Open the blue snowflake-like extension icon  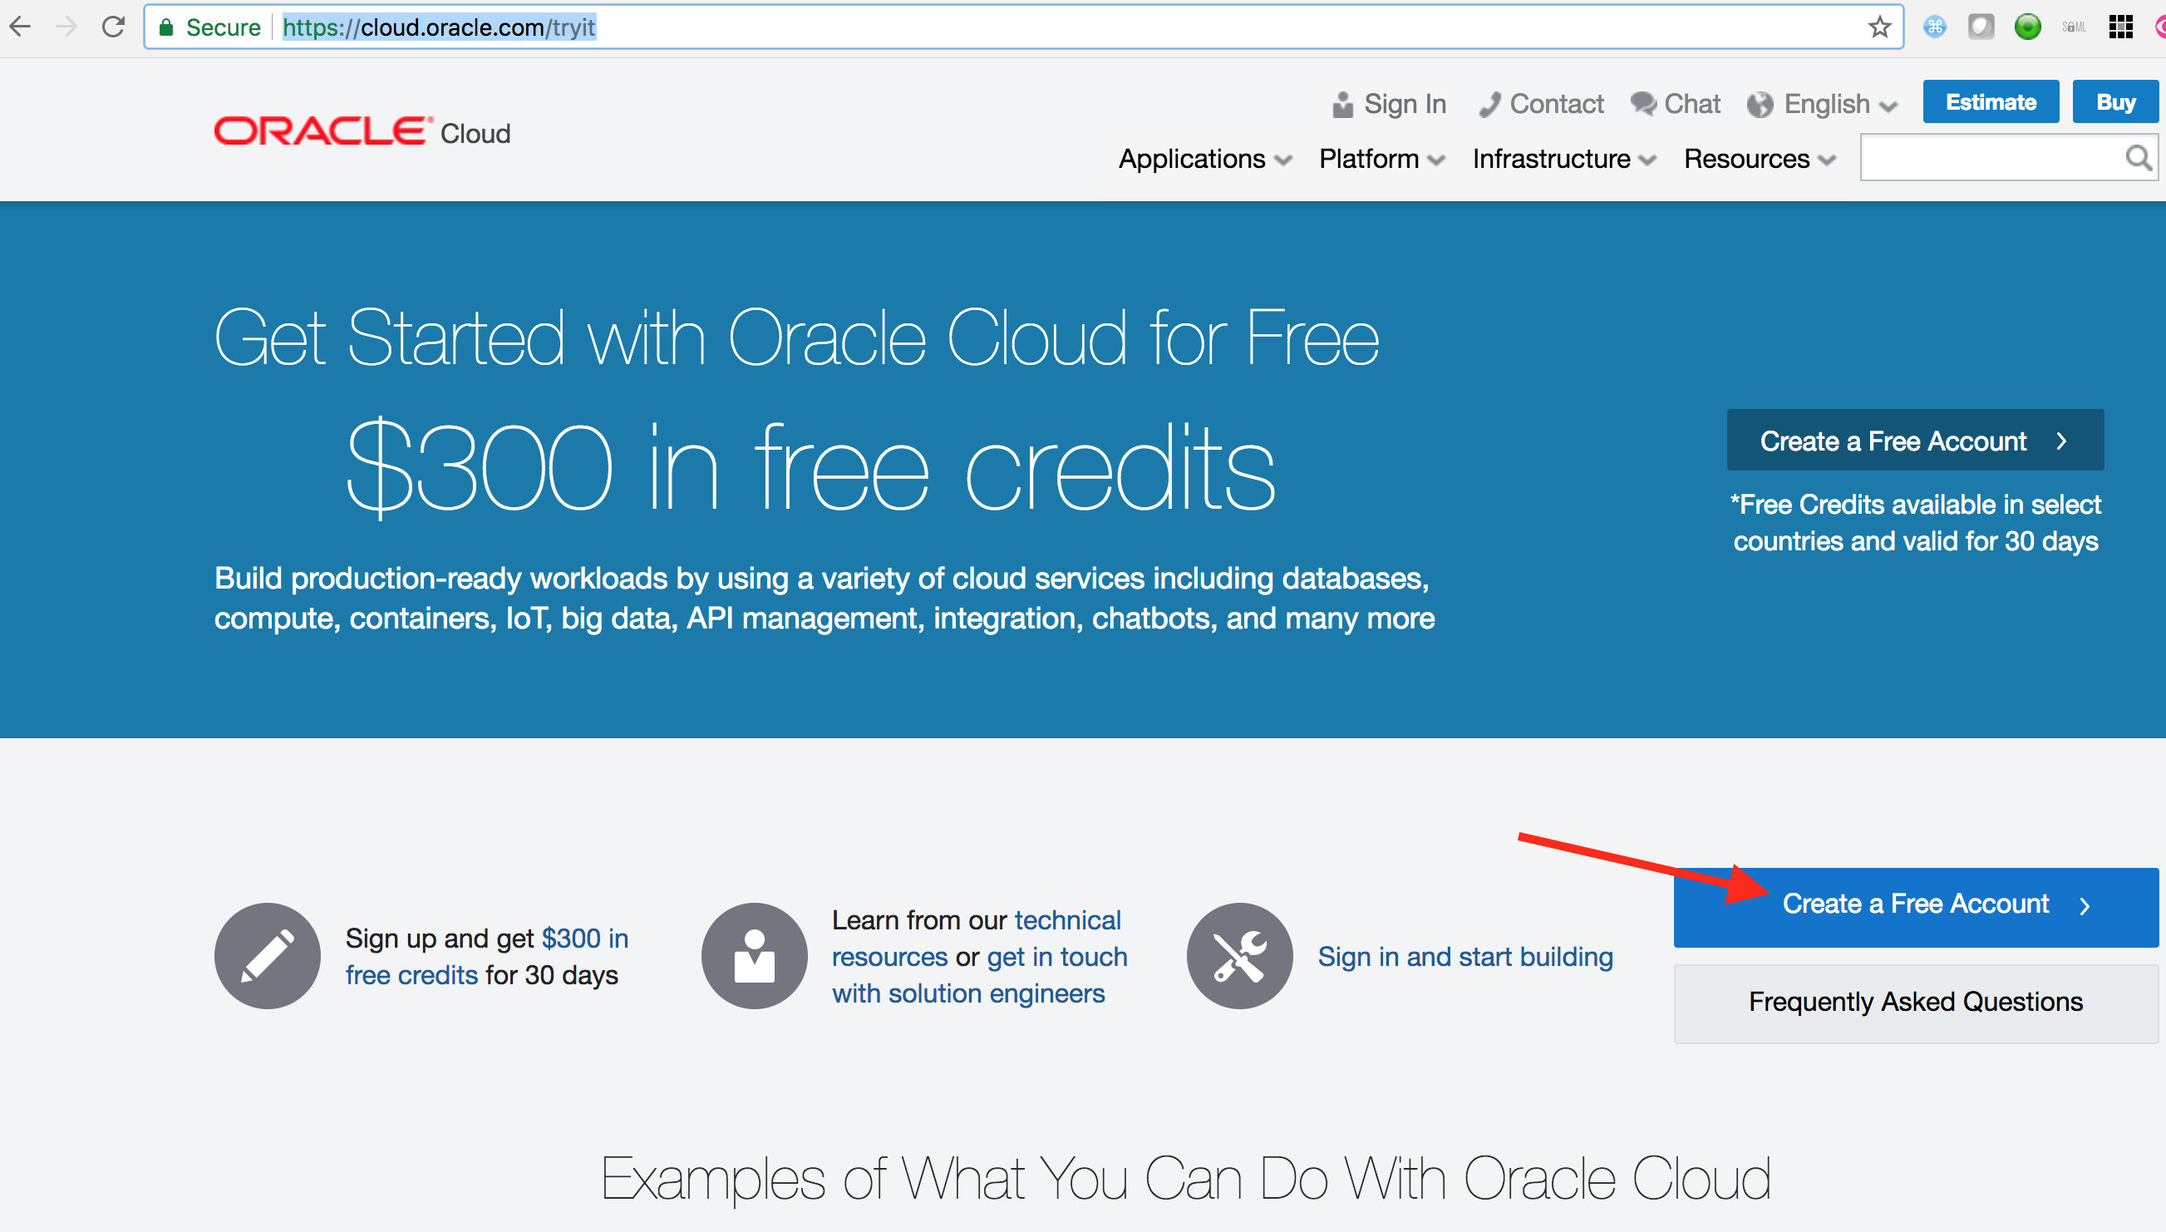(x=1934, y=27)
